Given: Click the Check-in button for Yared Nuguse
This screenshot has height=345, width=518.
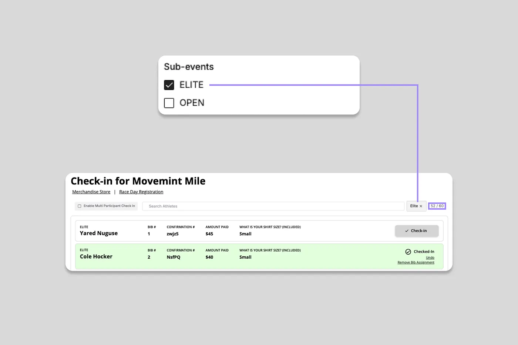Looking at the screenshot, I should click(417, 231).
